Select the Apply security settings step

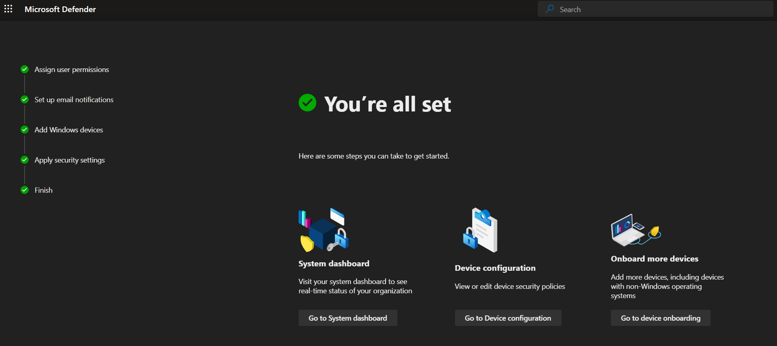pyautogui.click(x=70, y=160)
